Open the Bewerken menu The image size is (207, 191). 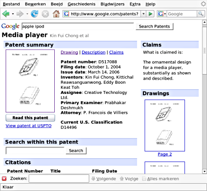coord(35,4)
